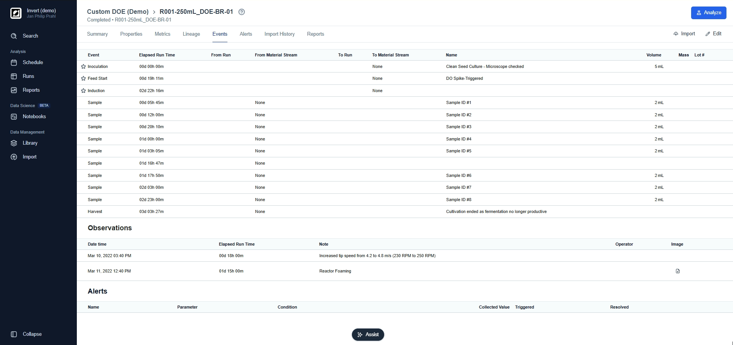This screenshot has width=733, height=345.
Task: Click Import button near Edit
Action: click(684, 34)
